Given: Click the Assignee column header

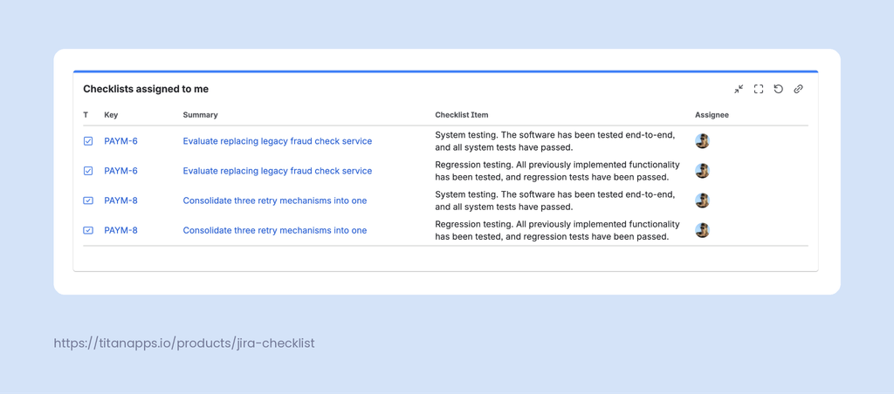Looking at the screenshot, I should [712, 115].
